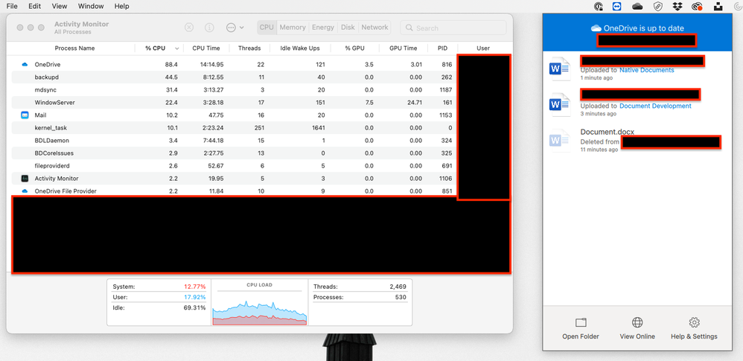Screen dimensions: 743x361
Task: Select the Activity Monitor process row
Action: pyautogui.click(x=235, y=179)
